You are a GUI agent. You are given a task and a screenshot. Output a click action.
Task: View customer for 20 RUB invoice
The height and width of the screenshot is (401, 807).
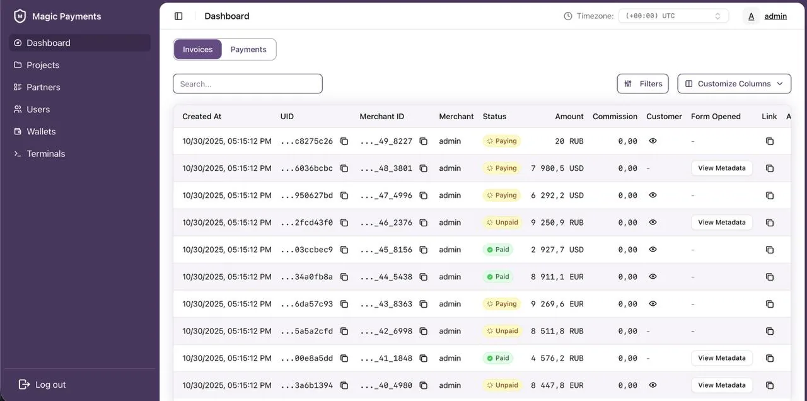point(653,141)
